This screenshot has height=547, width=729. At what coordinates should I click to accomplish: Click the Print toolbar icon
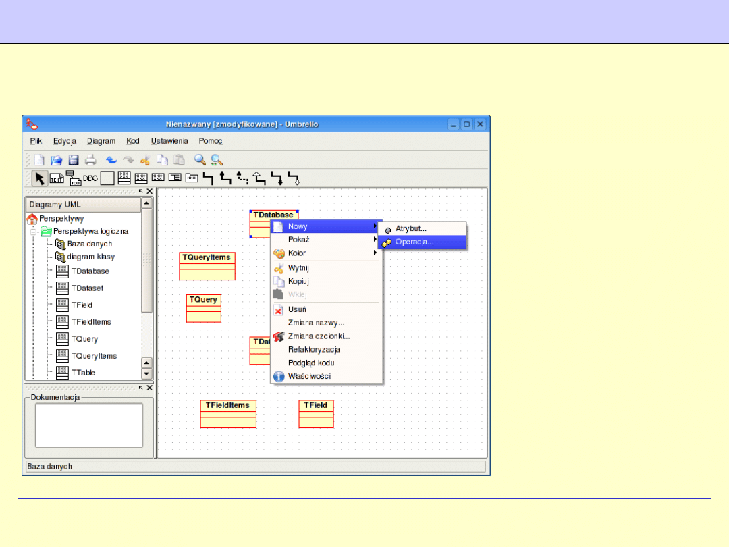[x=90, y=160]
